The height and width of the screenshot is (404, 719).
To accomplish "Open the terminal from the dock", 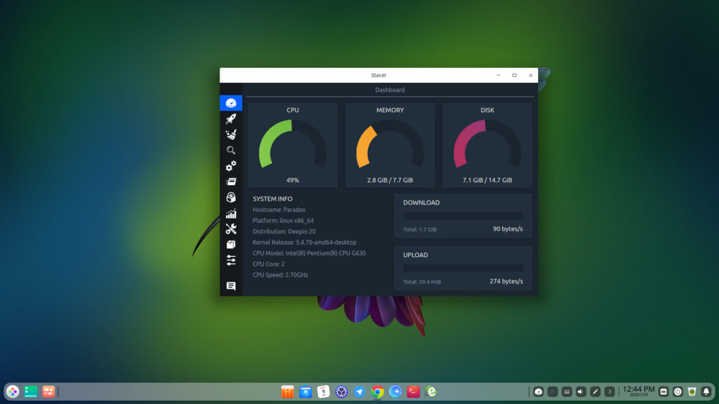I will click(413, 391).
